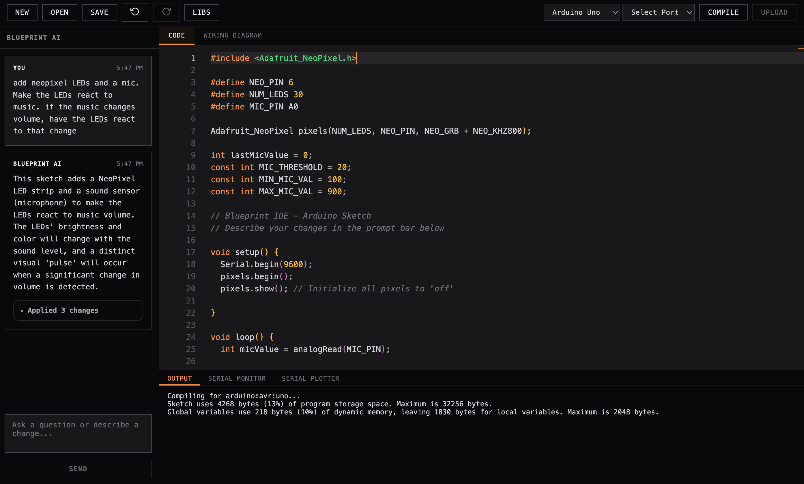The image size is (804, 484).
Task: Click line number 24 in the gutter
Action: click(191, 337)
